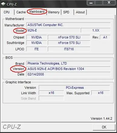The width and height of the screenshot is (117, 133).
Task: Click the LPCIO field showing IT8716
Action: pos(69,49)
